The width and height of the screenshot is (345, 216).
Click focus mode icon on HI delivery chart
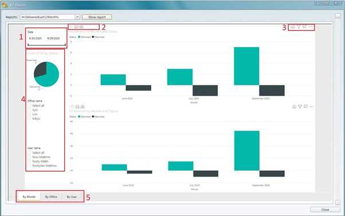[304, 26]
